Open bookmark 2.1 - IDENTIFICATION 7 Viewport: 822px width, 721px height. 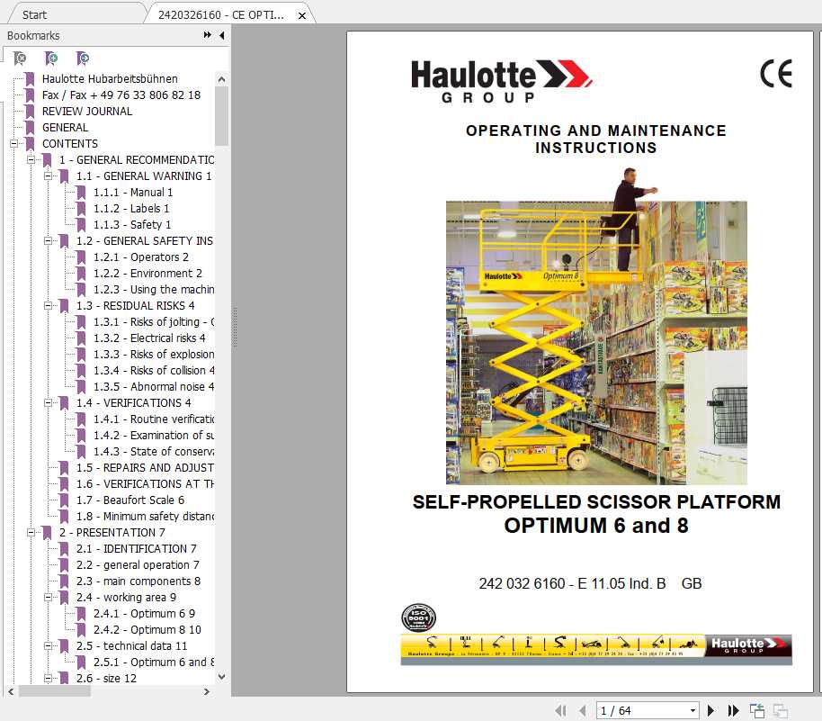pyautogui.click(x=137, y=549)
